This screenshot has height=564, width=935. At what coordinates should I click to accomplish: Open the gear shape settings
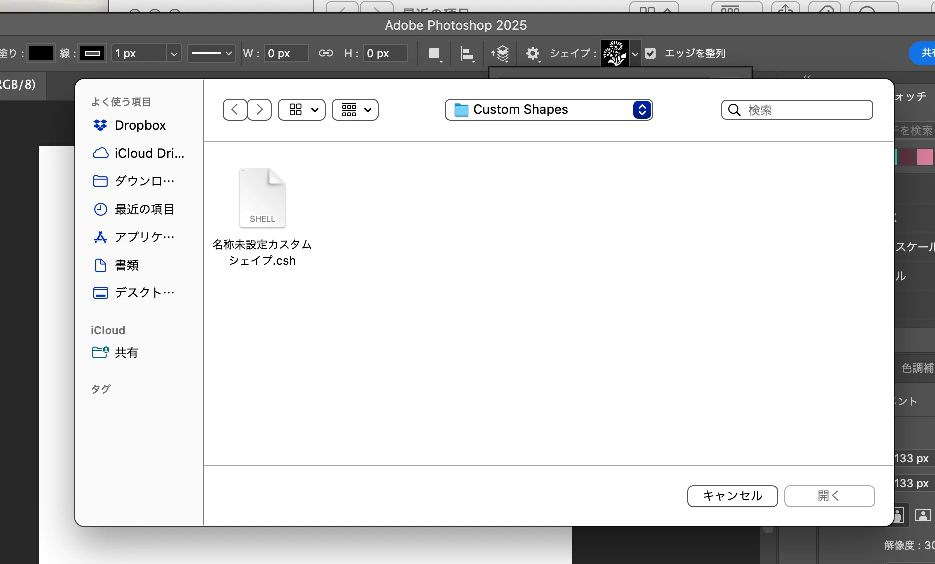pyautogui.click(x=533, y=54)
